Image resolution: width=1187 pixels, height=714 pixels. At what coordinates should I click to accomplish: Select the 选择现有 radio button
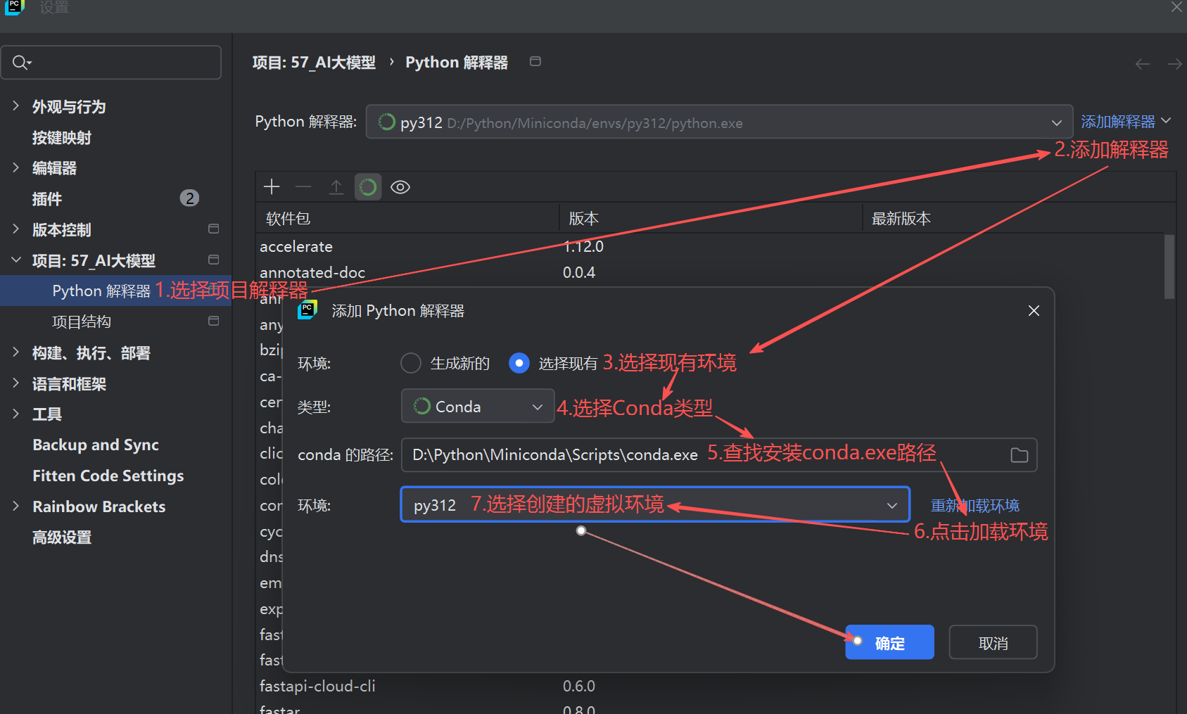tap(519, 363)
